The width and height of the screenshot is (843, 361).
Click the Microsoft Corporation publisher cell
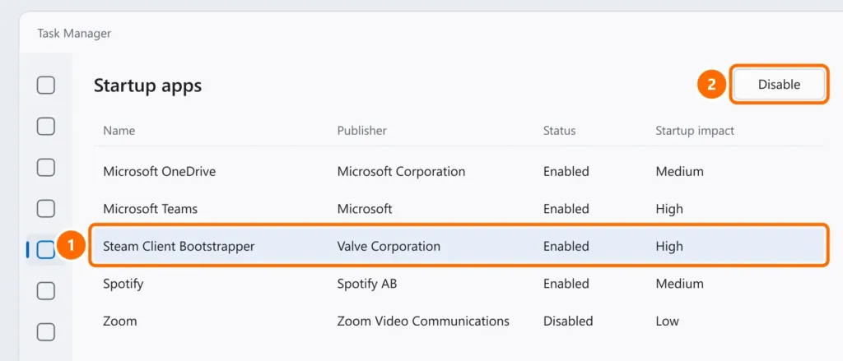pos(401,171)
